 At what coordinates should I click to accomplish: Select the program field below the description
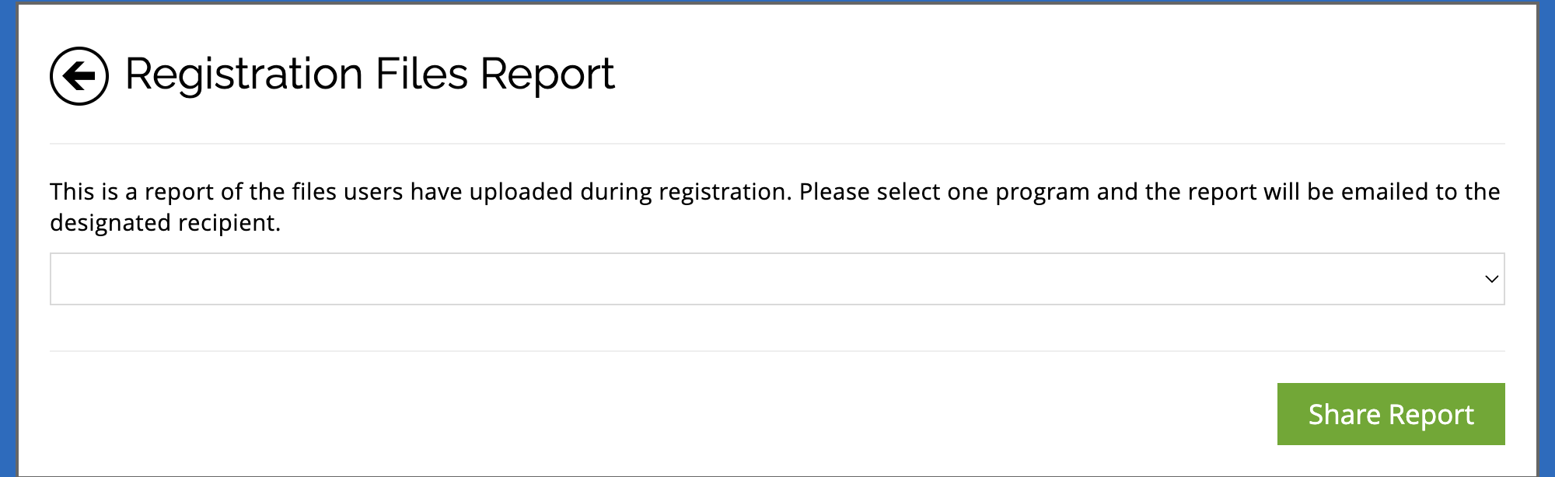point(777,279)
